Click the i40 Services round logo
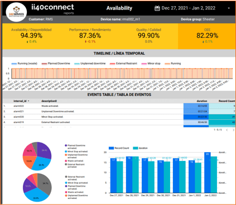 tap(16, 12)
